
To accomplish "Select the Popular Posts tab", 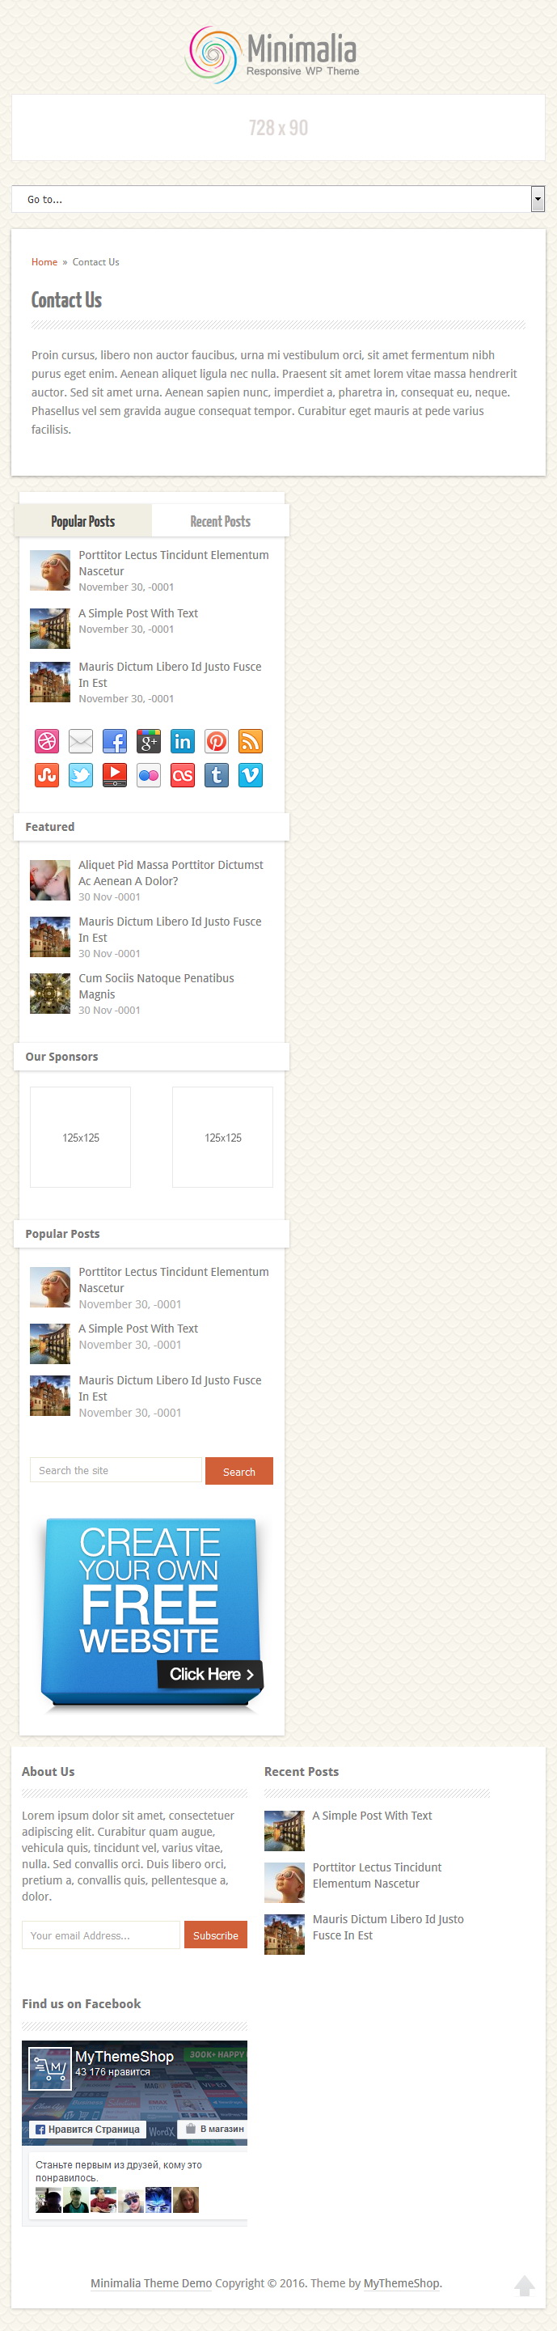I will (x=83, y=521).
